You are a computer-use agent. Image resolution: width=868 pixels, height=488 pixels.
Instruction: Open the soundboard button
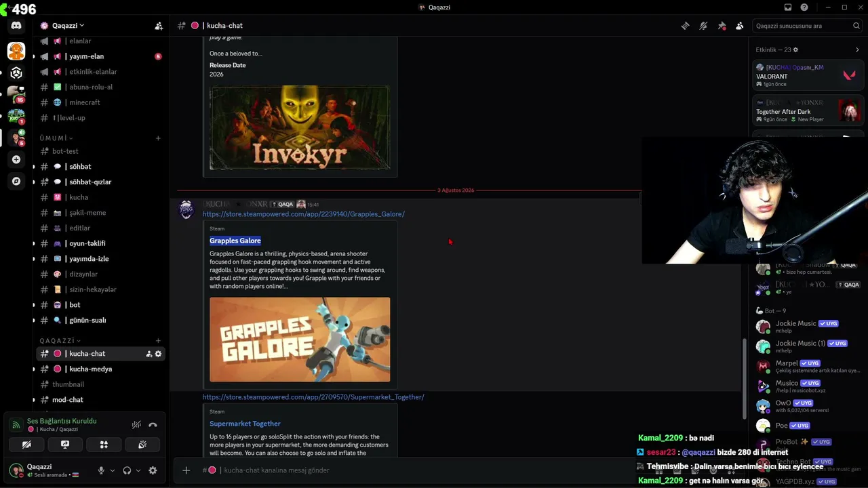(142, 445)
